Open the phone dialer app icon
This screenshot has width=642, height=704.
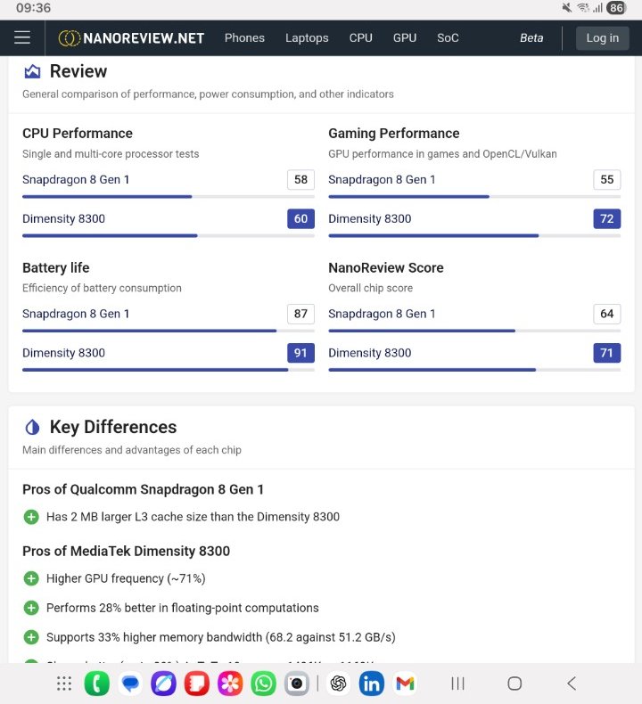[96, 684]
